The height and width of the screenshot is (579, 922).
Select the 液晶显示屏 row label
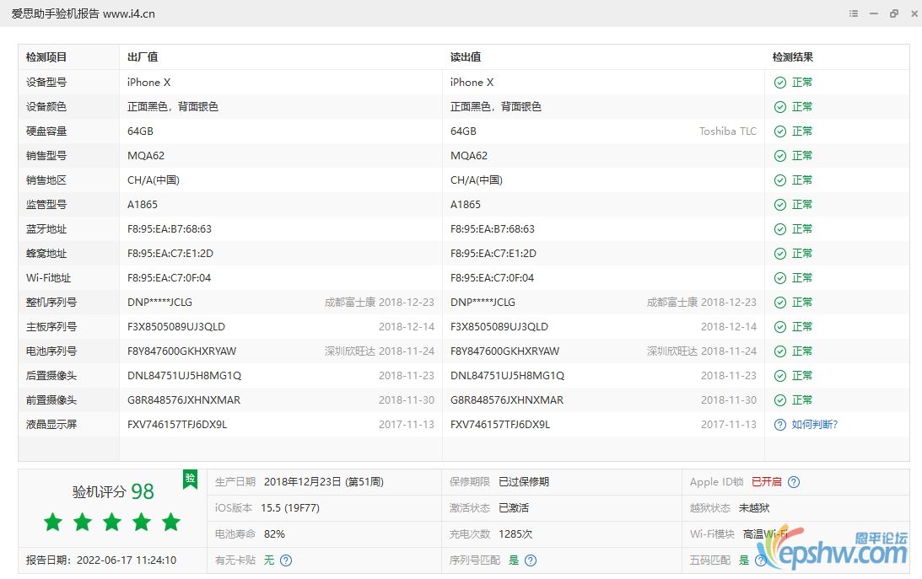(51, 425)
